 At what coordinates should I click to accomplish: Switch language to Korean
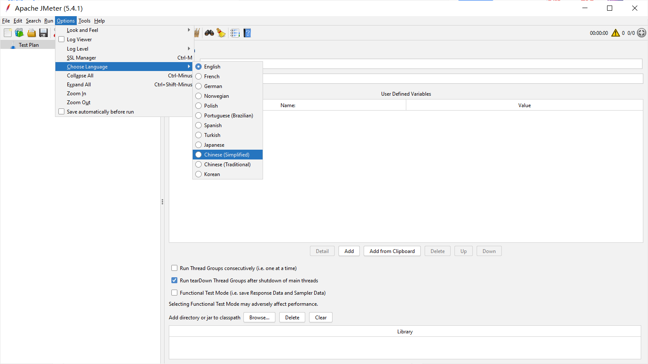coord(228,174)
